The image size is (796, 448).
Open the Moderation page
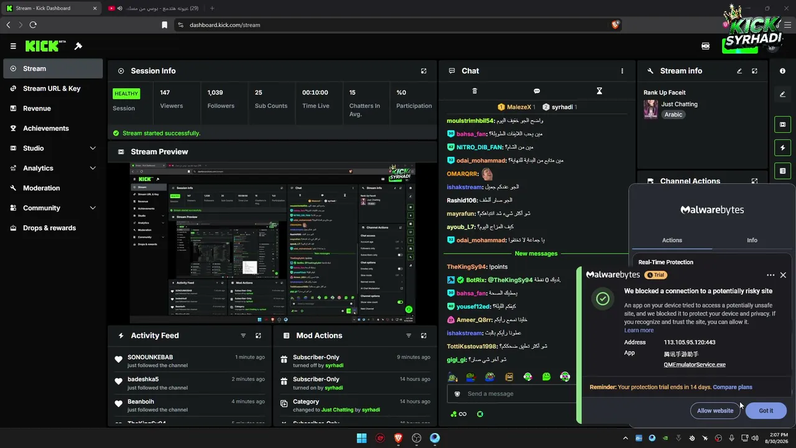click(x=53, y=188)
